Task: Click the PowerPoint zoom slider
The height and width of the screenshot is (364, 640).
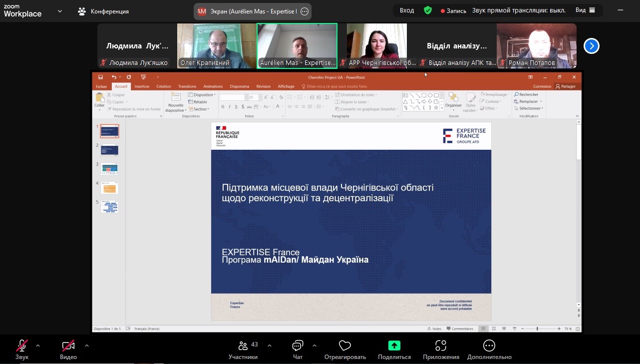Action: [538, 329]
